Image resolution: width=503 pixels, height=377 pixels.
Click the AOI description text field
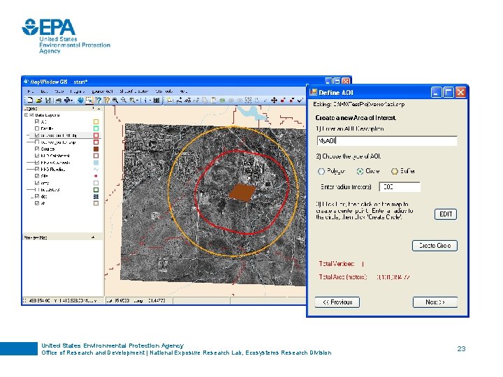click(387, 141)
